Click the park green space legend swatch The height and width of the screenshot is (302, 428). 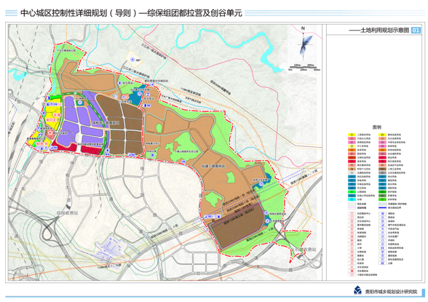click(x=352, y=191)
